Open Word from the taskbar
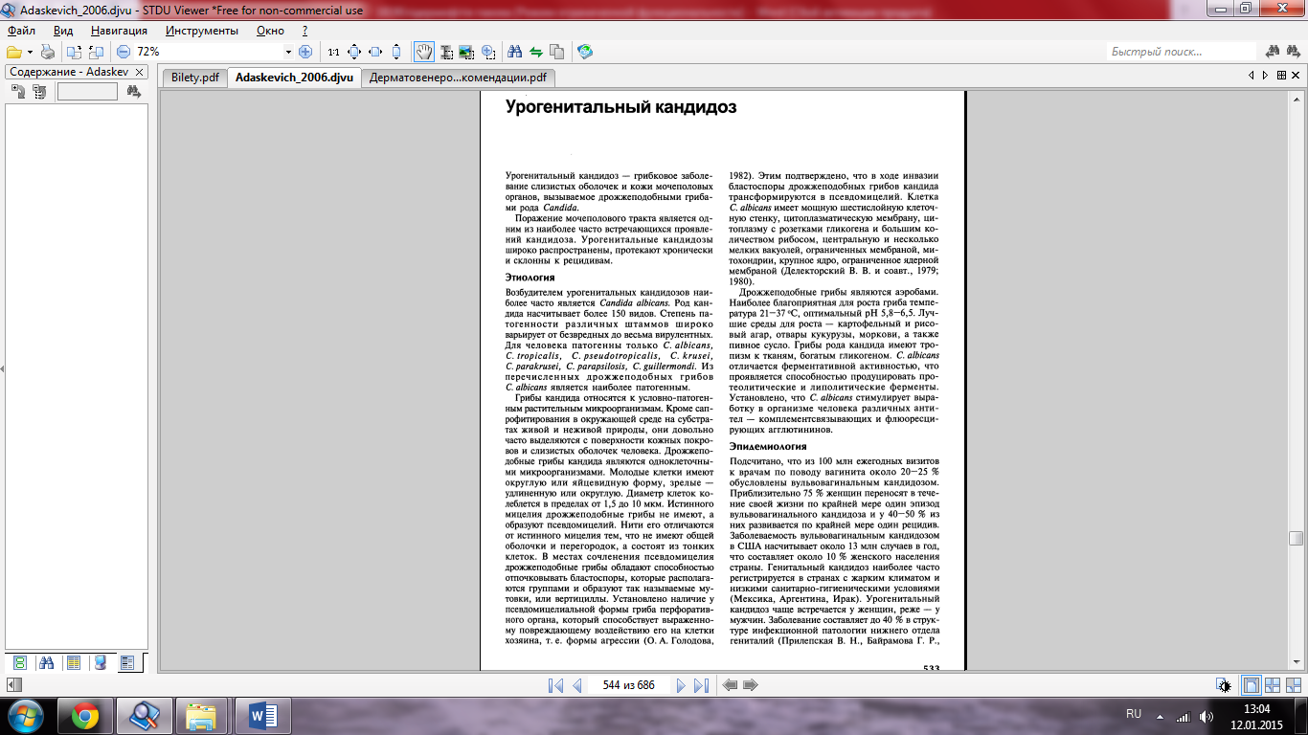Viewport: 1308px width, 735px height. tap(262, 715)
